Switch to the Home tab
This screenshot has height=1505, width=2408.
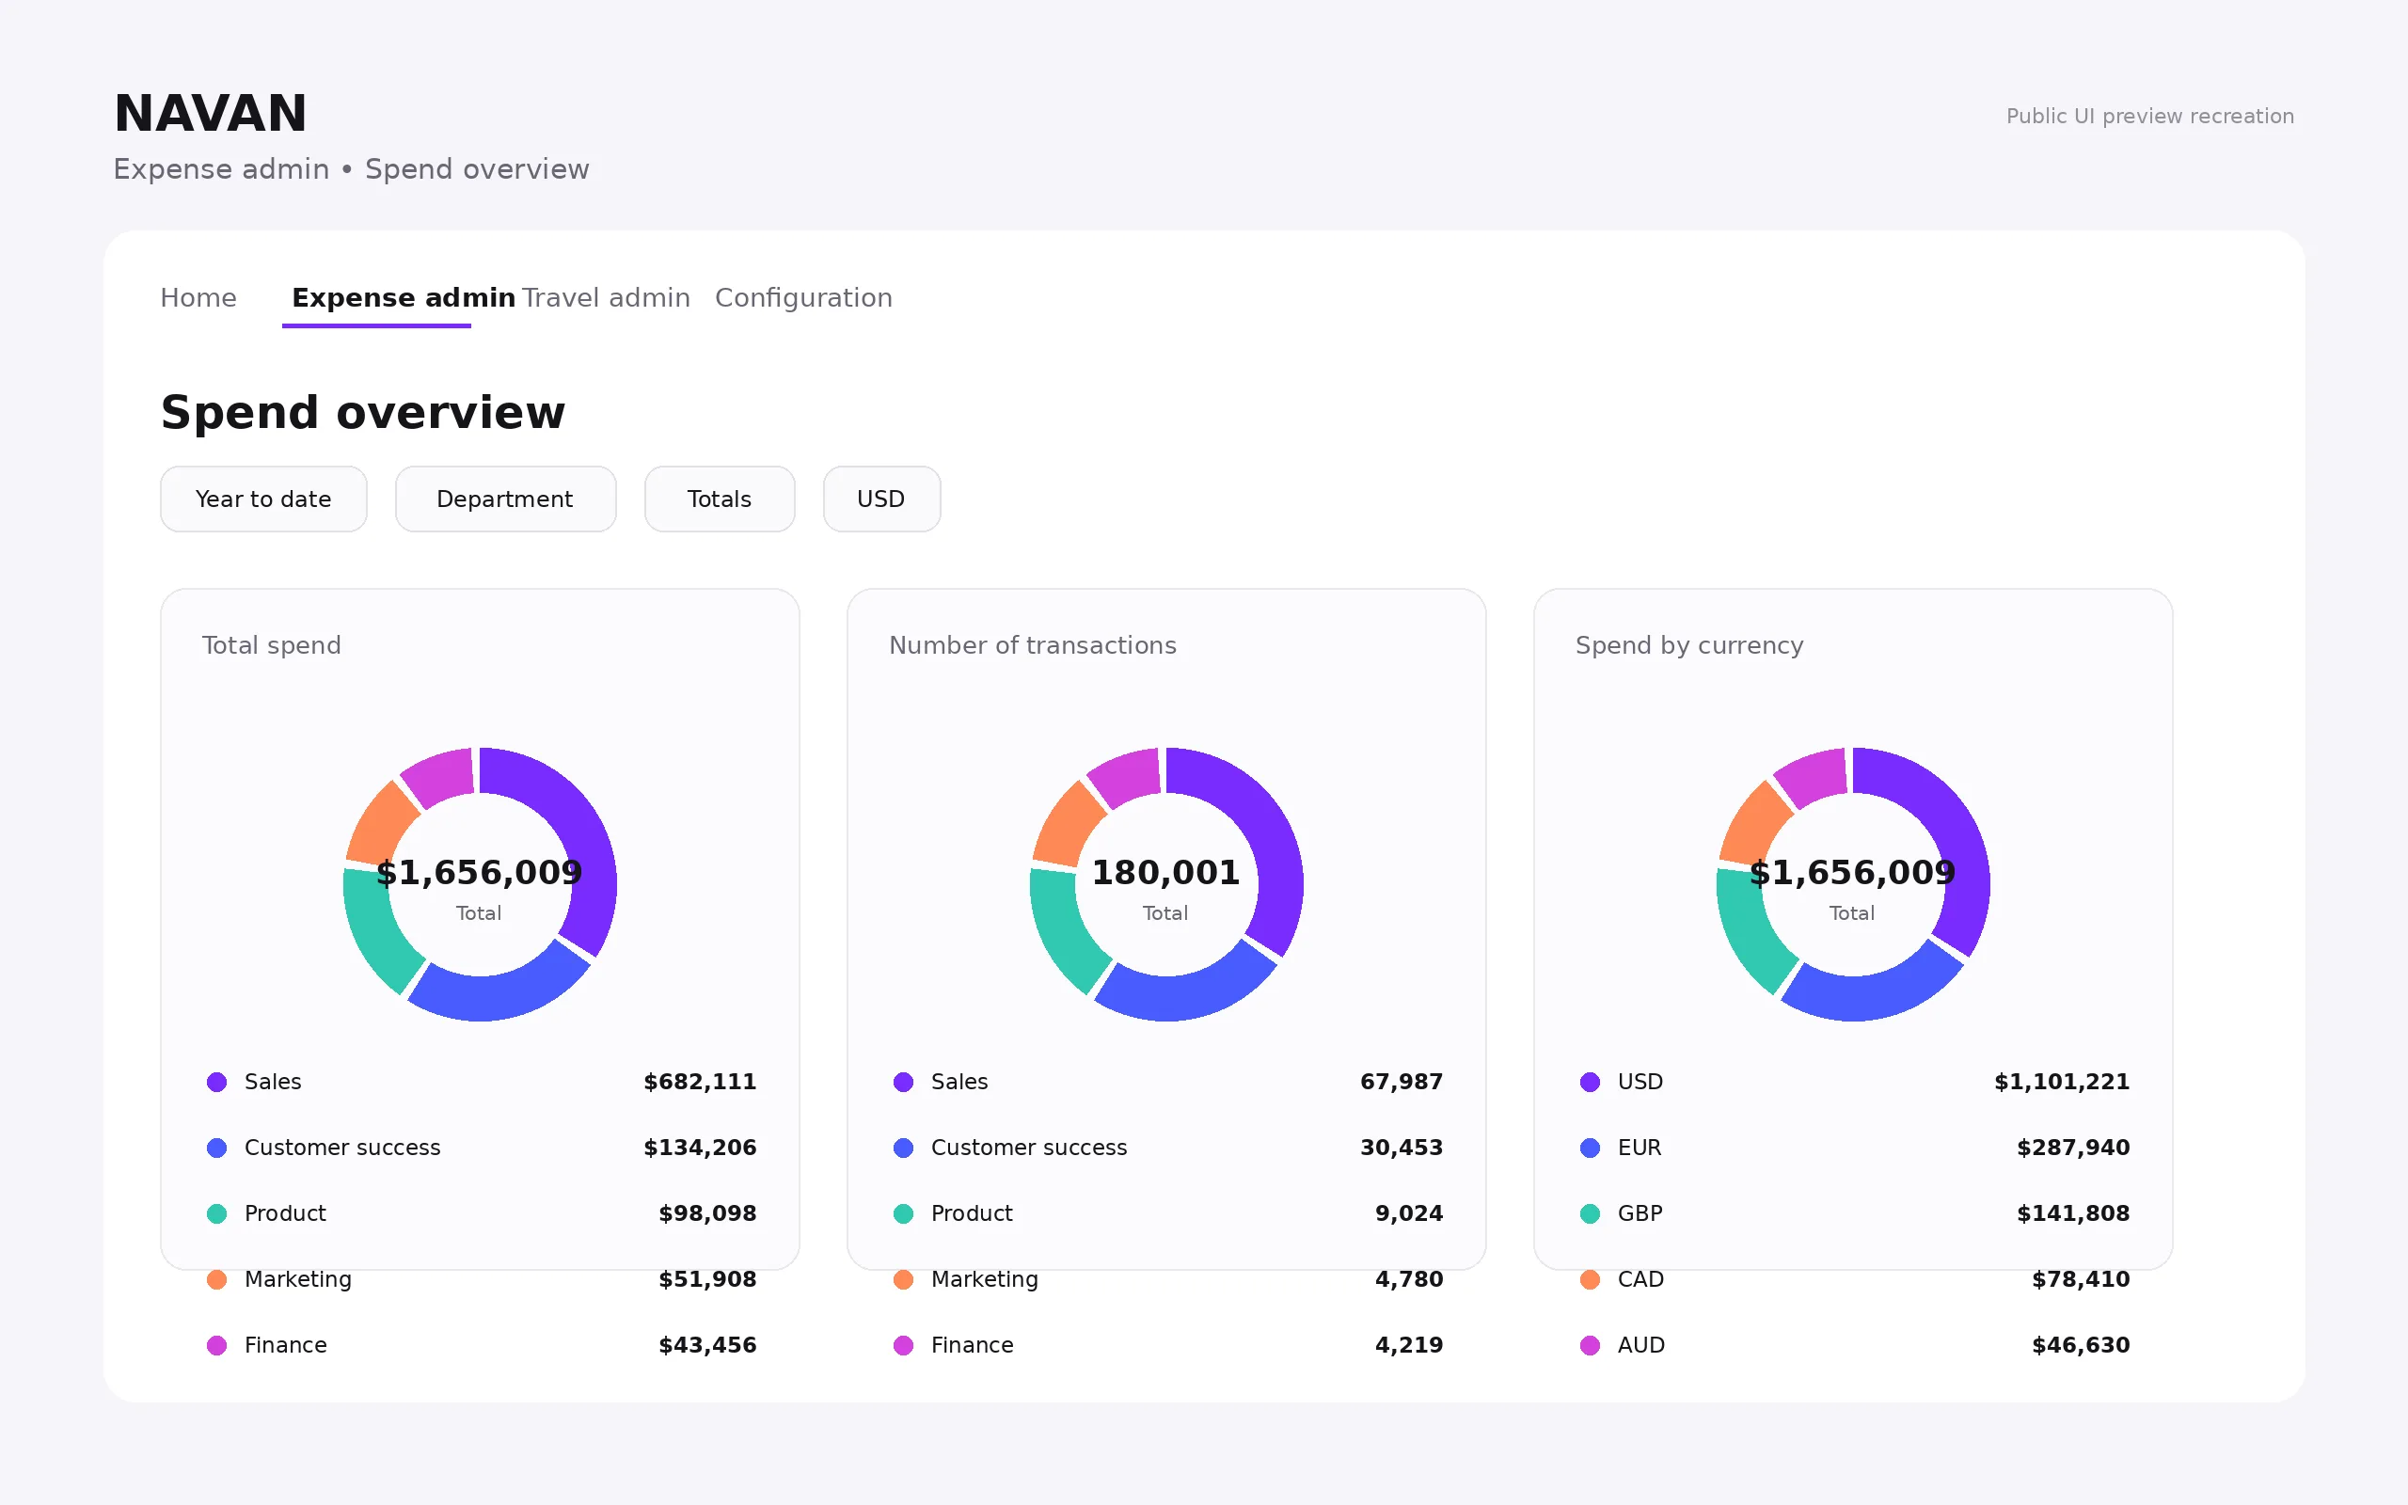click(198, 297)
